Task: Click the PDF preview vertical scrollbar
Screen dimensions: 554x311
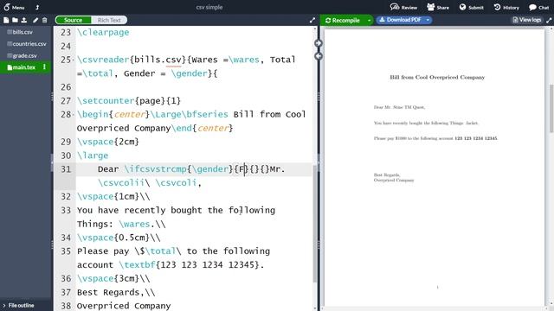Action: click(x=551, y=109)
